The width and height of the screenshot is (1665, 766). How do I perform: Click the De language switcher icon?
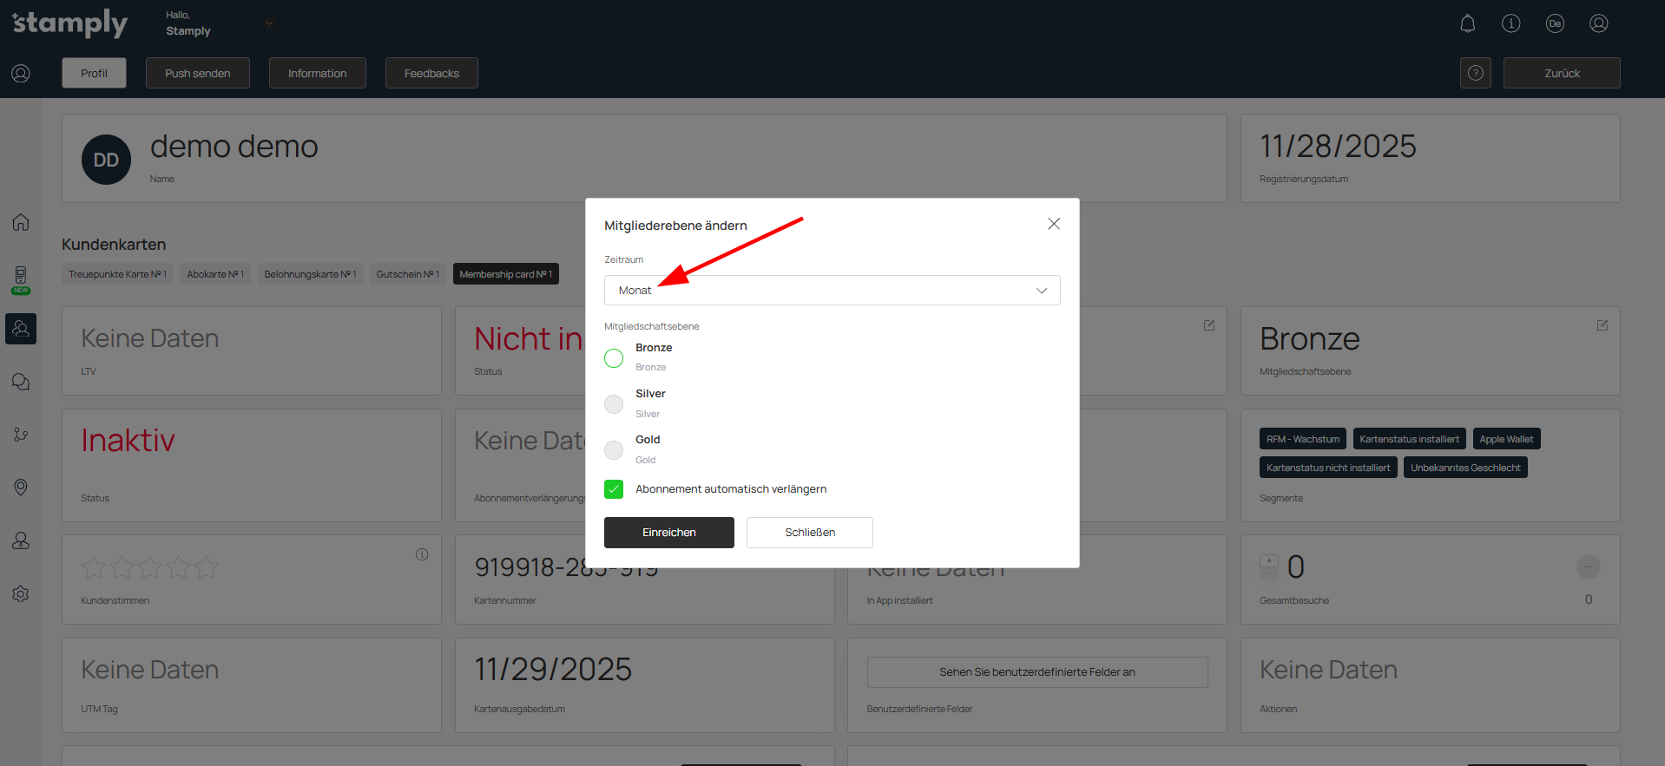click(x=1555, y=23)
